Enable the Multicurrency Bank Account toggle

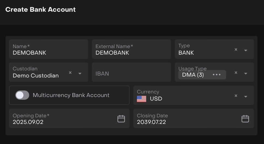point(22,95)
